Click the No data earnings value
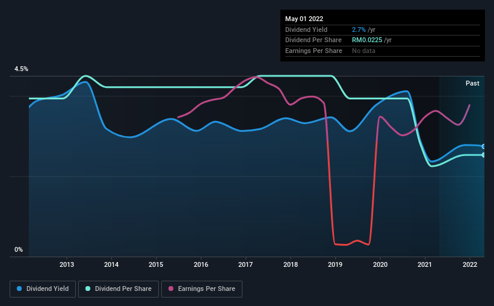 (x=363, y=51)
